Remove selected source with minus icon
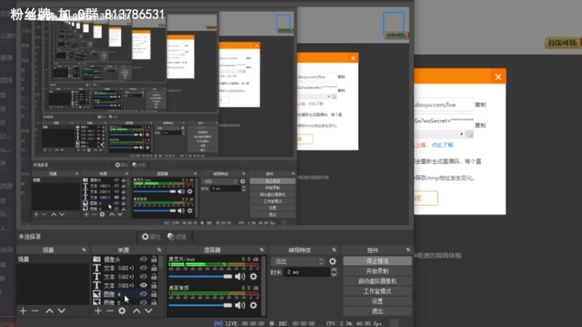582x327 pixels. [x=110, y=311]
